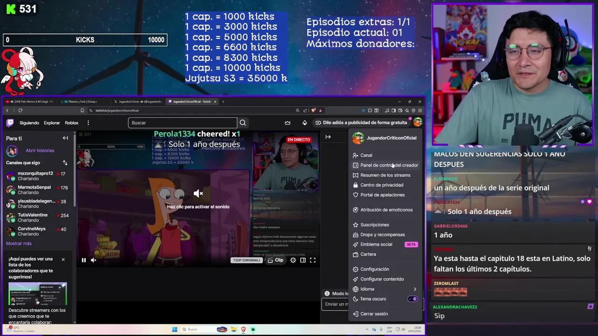The width and height of the screenshot is (598, 336).
Task: Click the muted speaker overlay on video
Action: [198, 193]
